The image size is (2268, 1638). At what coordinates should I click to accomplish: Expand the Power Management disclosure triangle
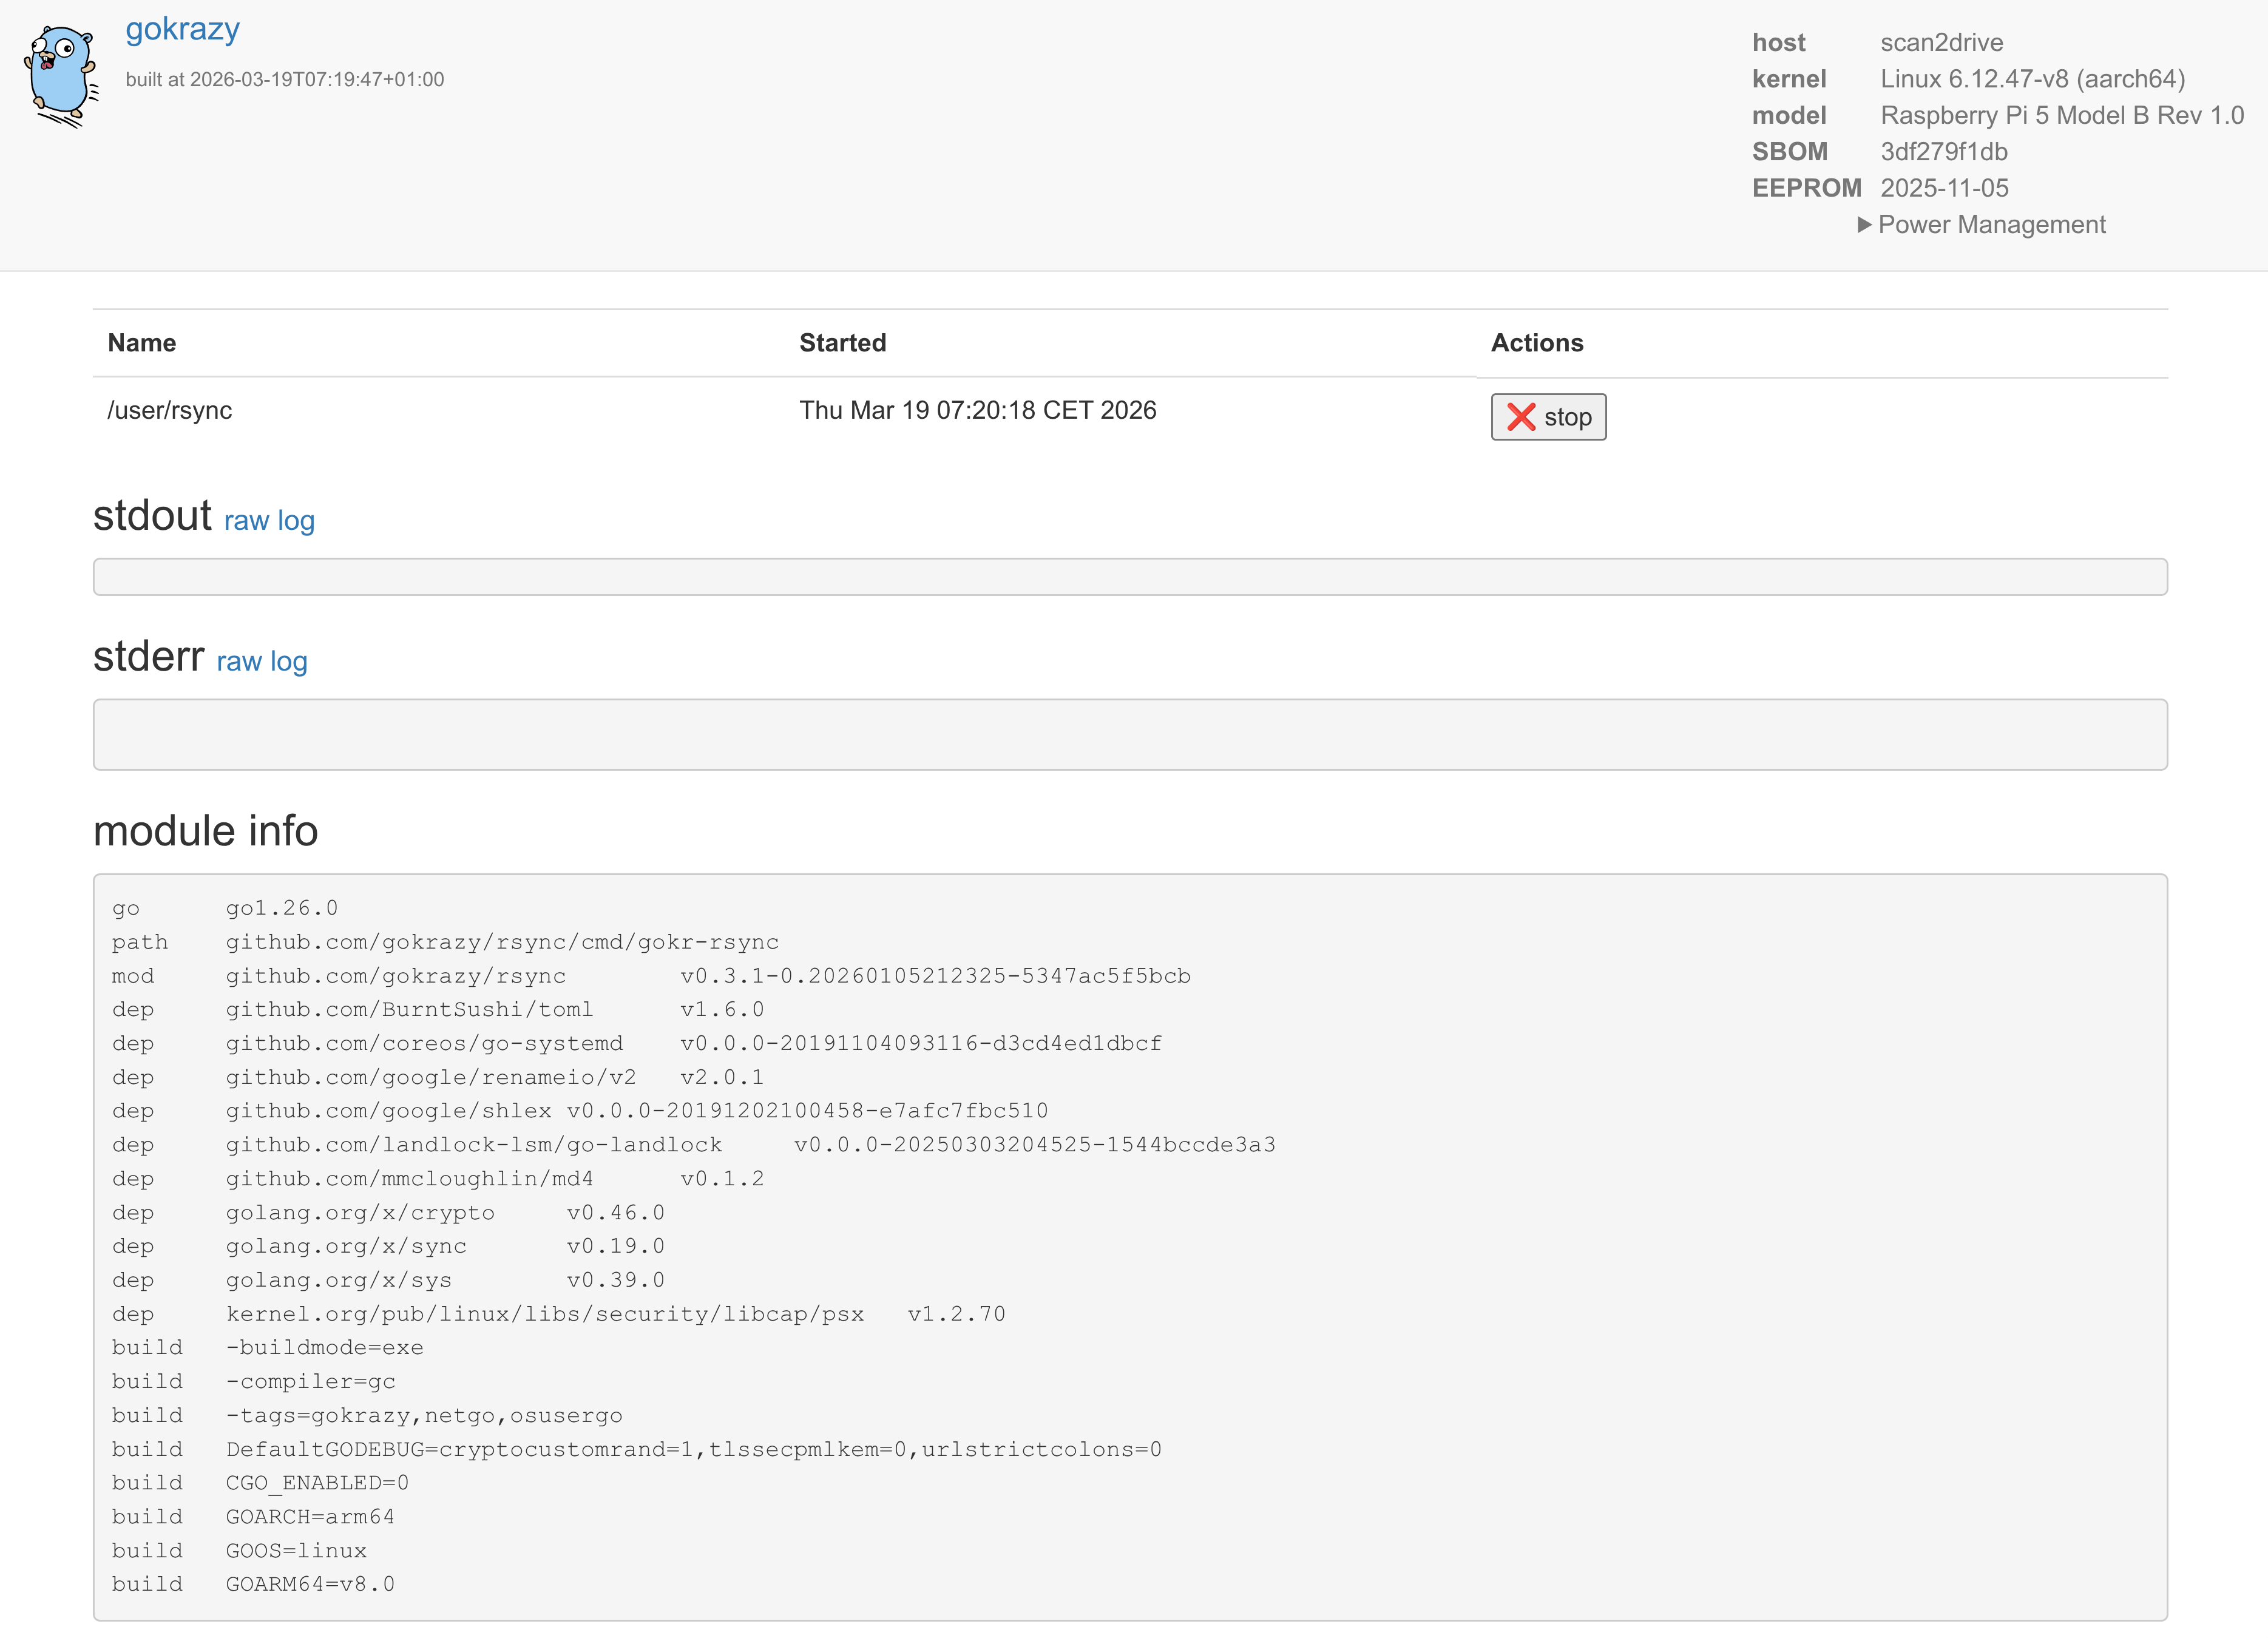tap(1864, 225)
